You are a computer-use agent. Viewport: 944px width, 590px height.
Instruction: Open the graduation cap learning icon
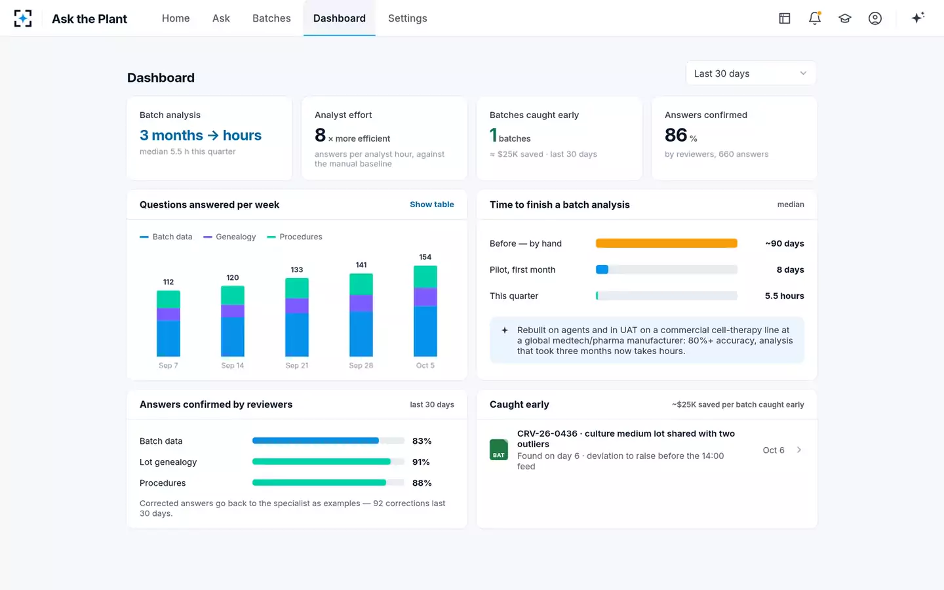845,18
